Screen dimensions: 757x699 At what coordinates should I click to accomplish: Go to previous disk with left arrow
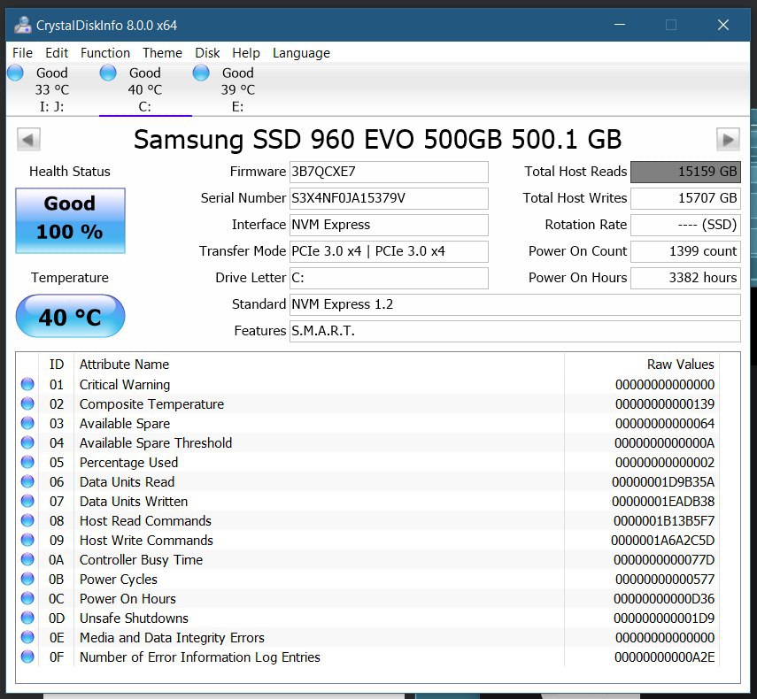click(x=28, y=140)
